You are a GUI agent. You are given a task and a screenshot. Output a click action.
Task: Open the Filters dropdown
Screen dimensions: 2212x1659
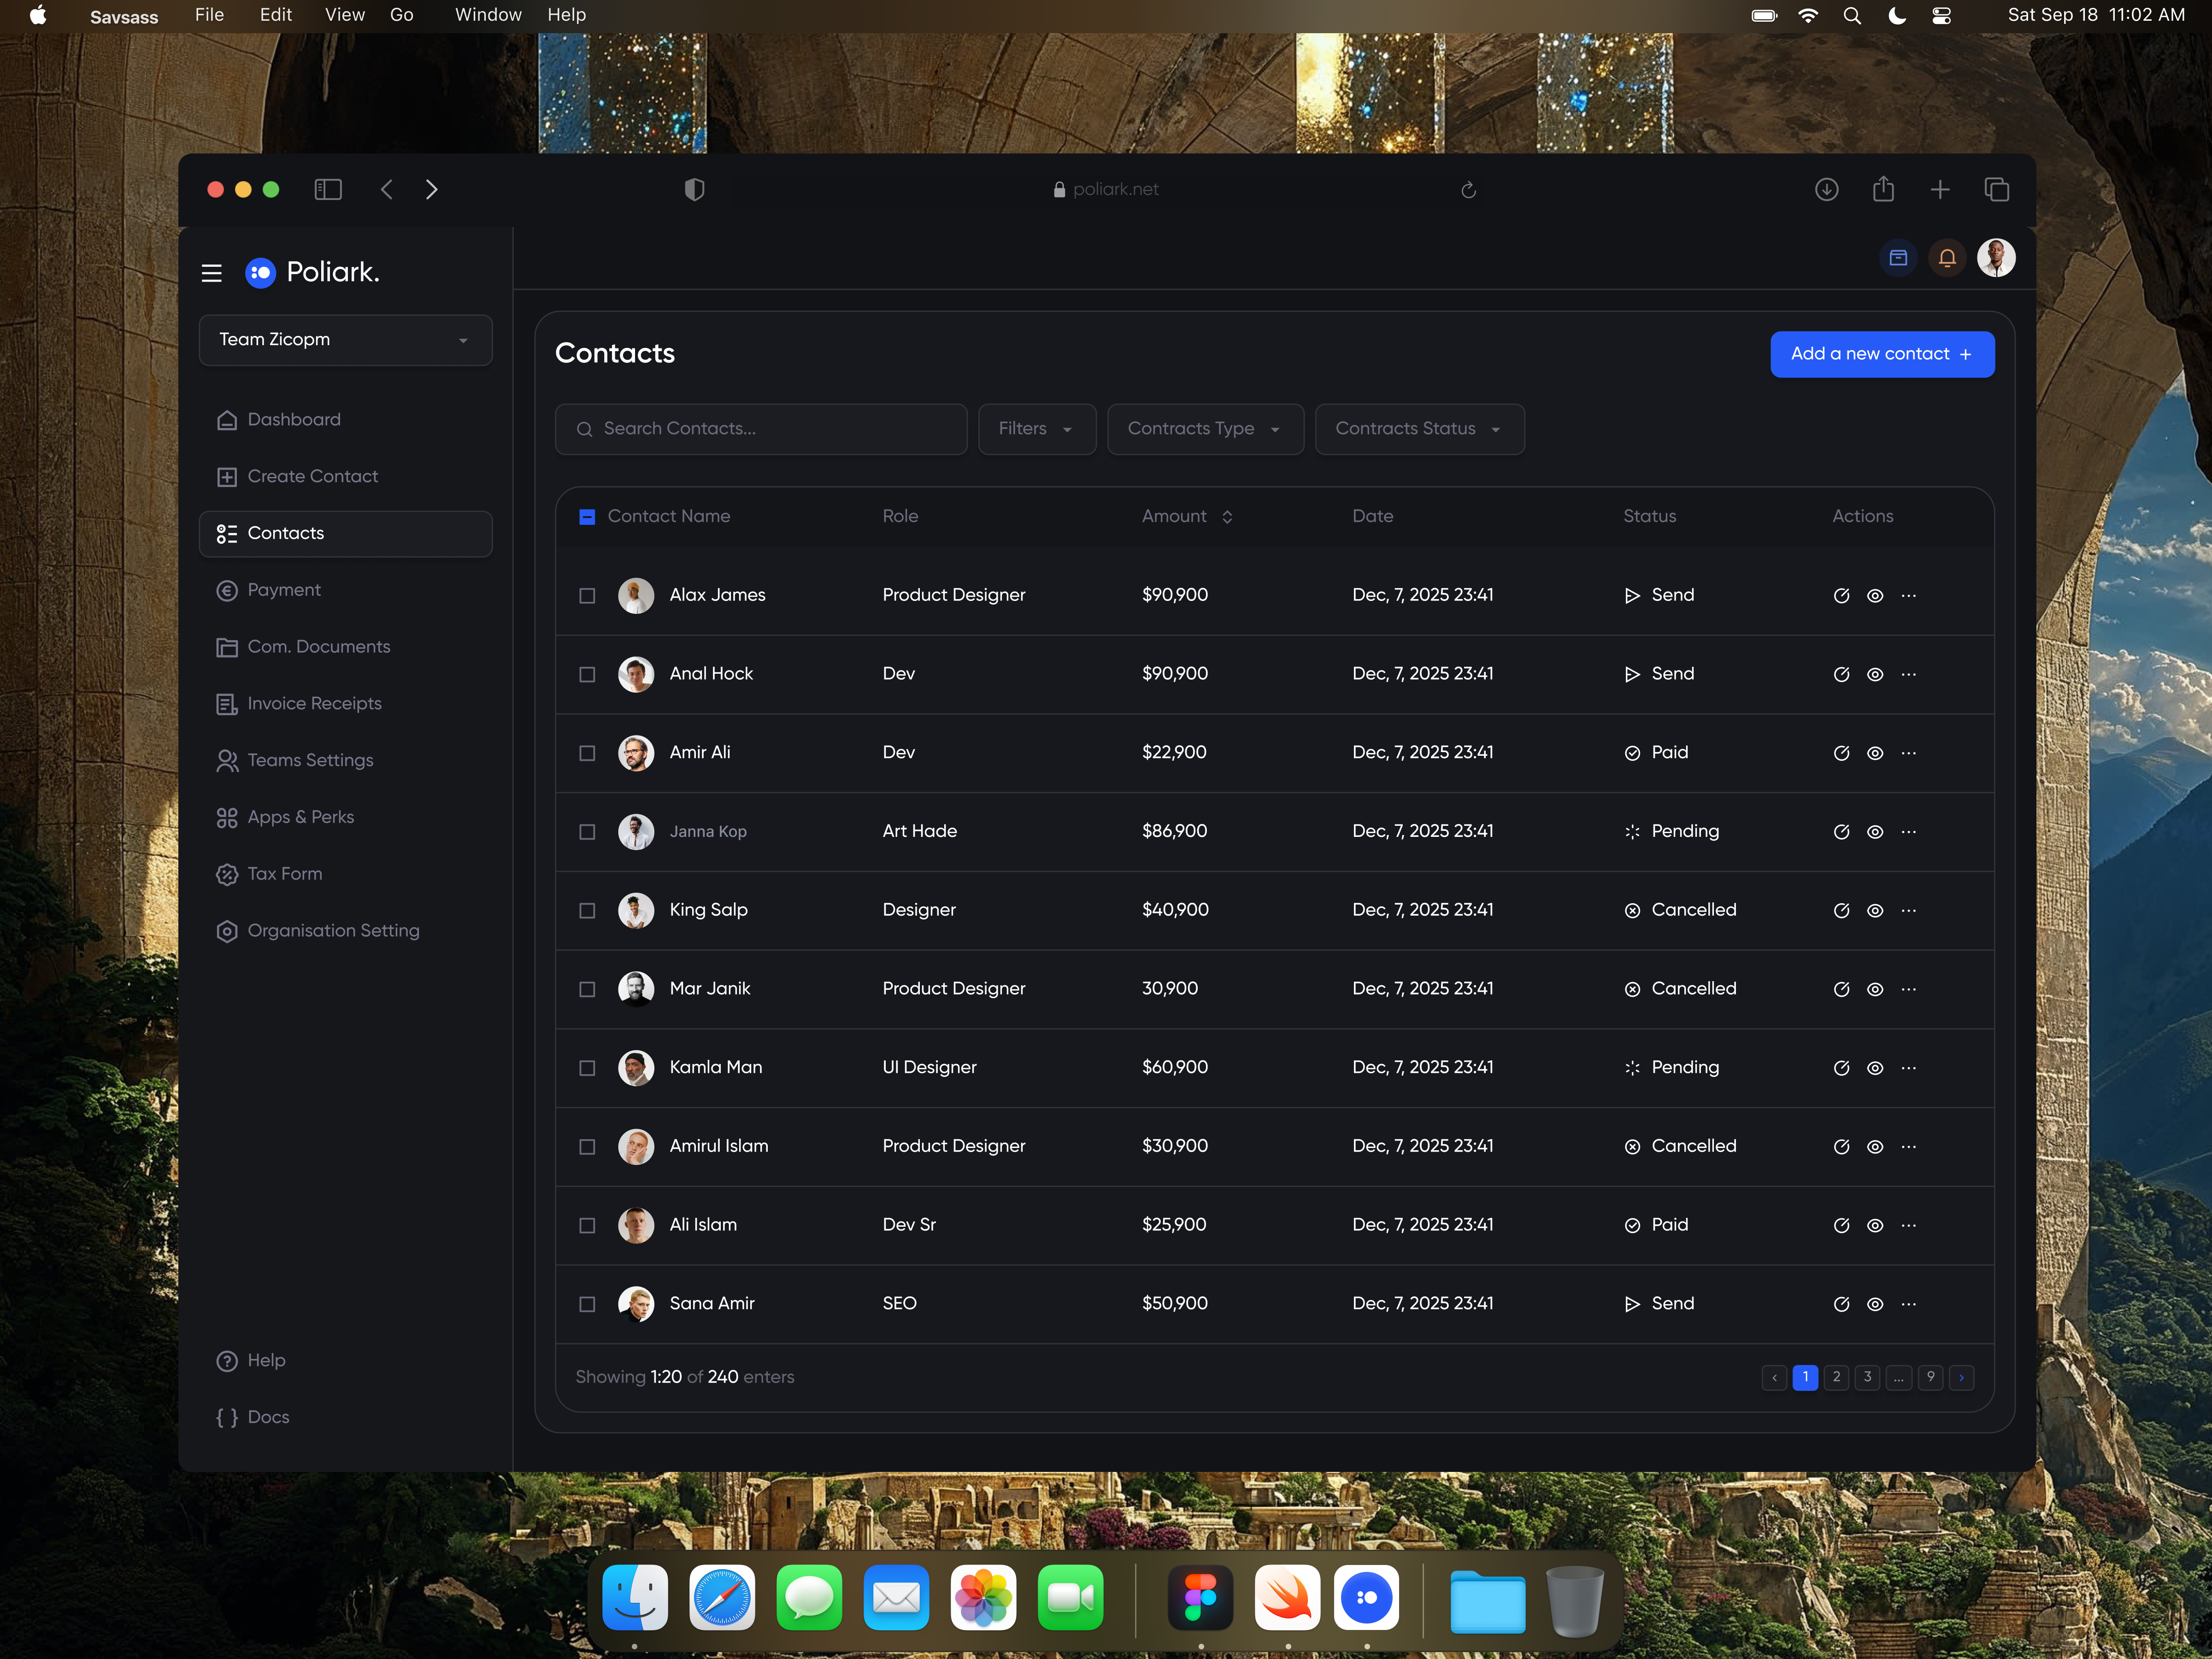click(1037, 429)
